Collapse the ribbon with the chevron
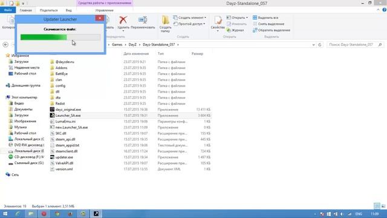The image size is (387, 218). (x=378, y=10)
